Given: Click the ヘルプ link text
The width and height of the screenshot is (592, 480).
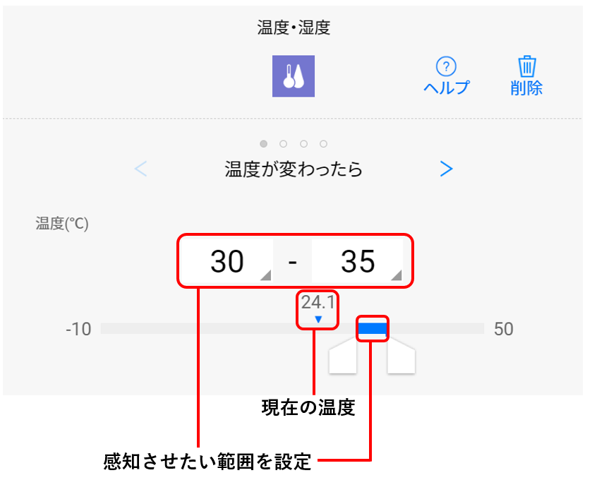Looking at the screenshot, I should click(446, 88).
